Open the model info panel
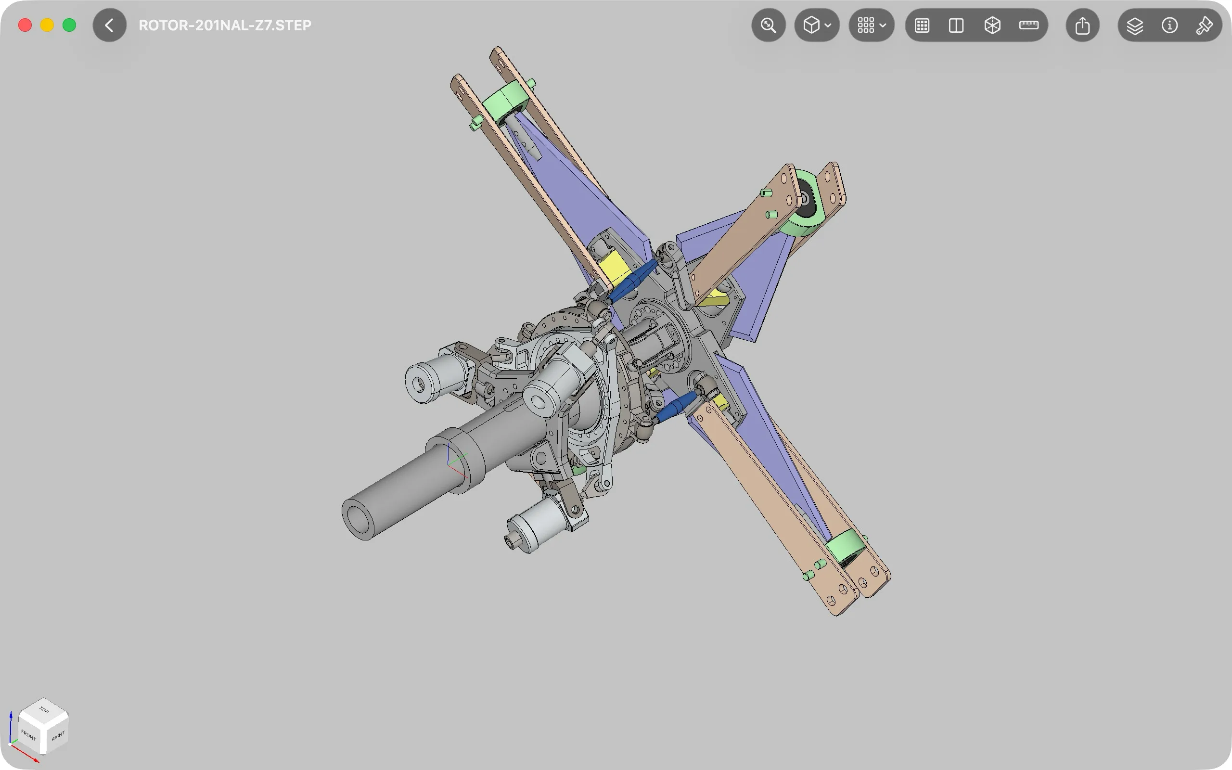 click(x=1169, y=25)
